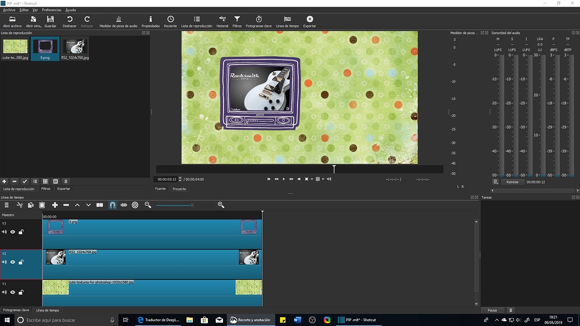Mute track V3 audio

(4, 232)
